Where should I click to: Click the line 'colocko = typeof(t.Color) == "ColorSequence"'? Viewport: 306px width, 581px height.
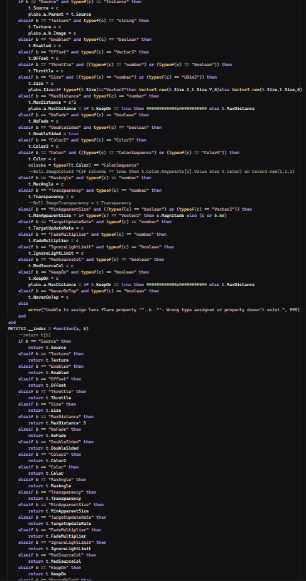click(x=84, y=165)
